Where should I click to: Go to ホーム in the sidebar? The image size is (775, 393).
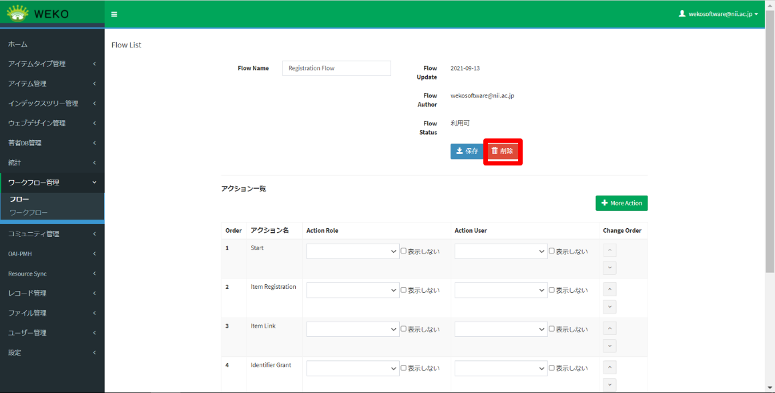18,44
